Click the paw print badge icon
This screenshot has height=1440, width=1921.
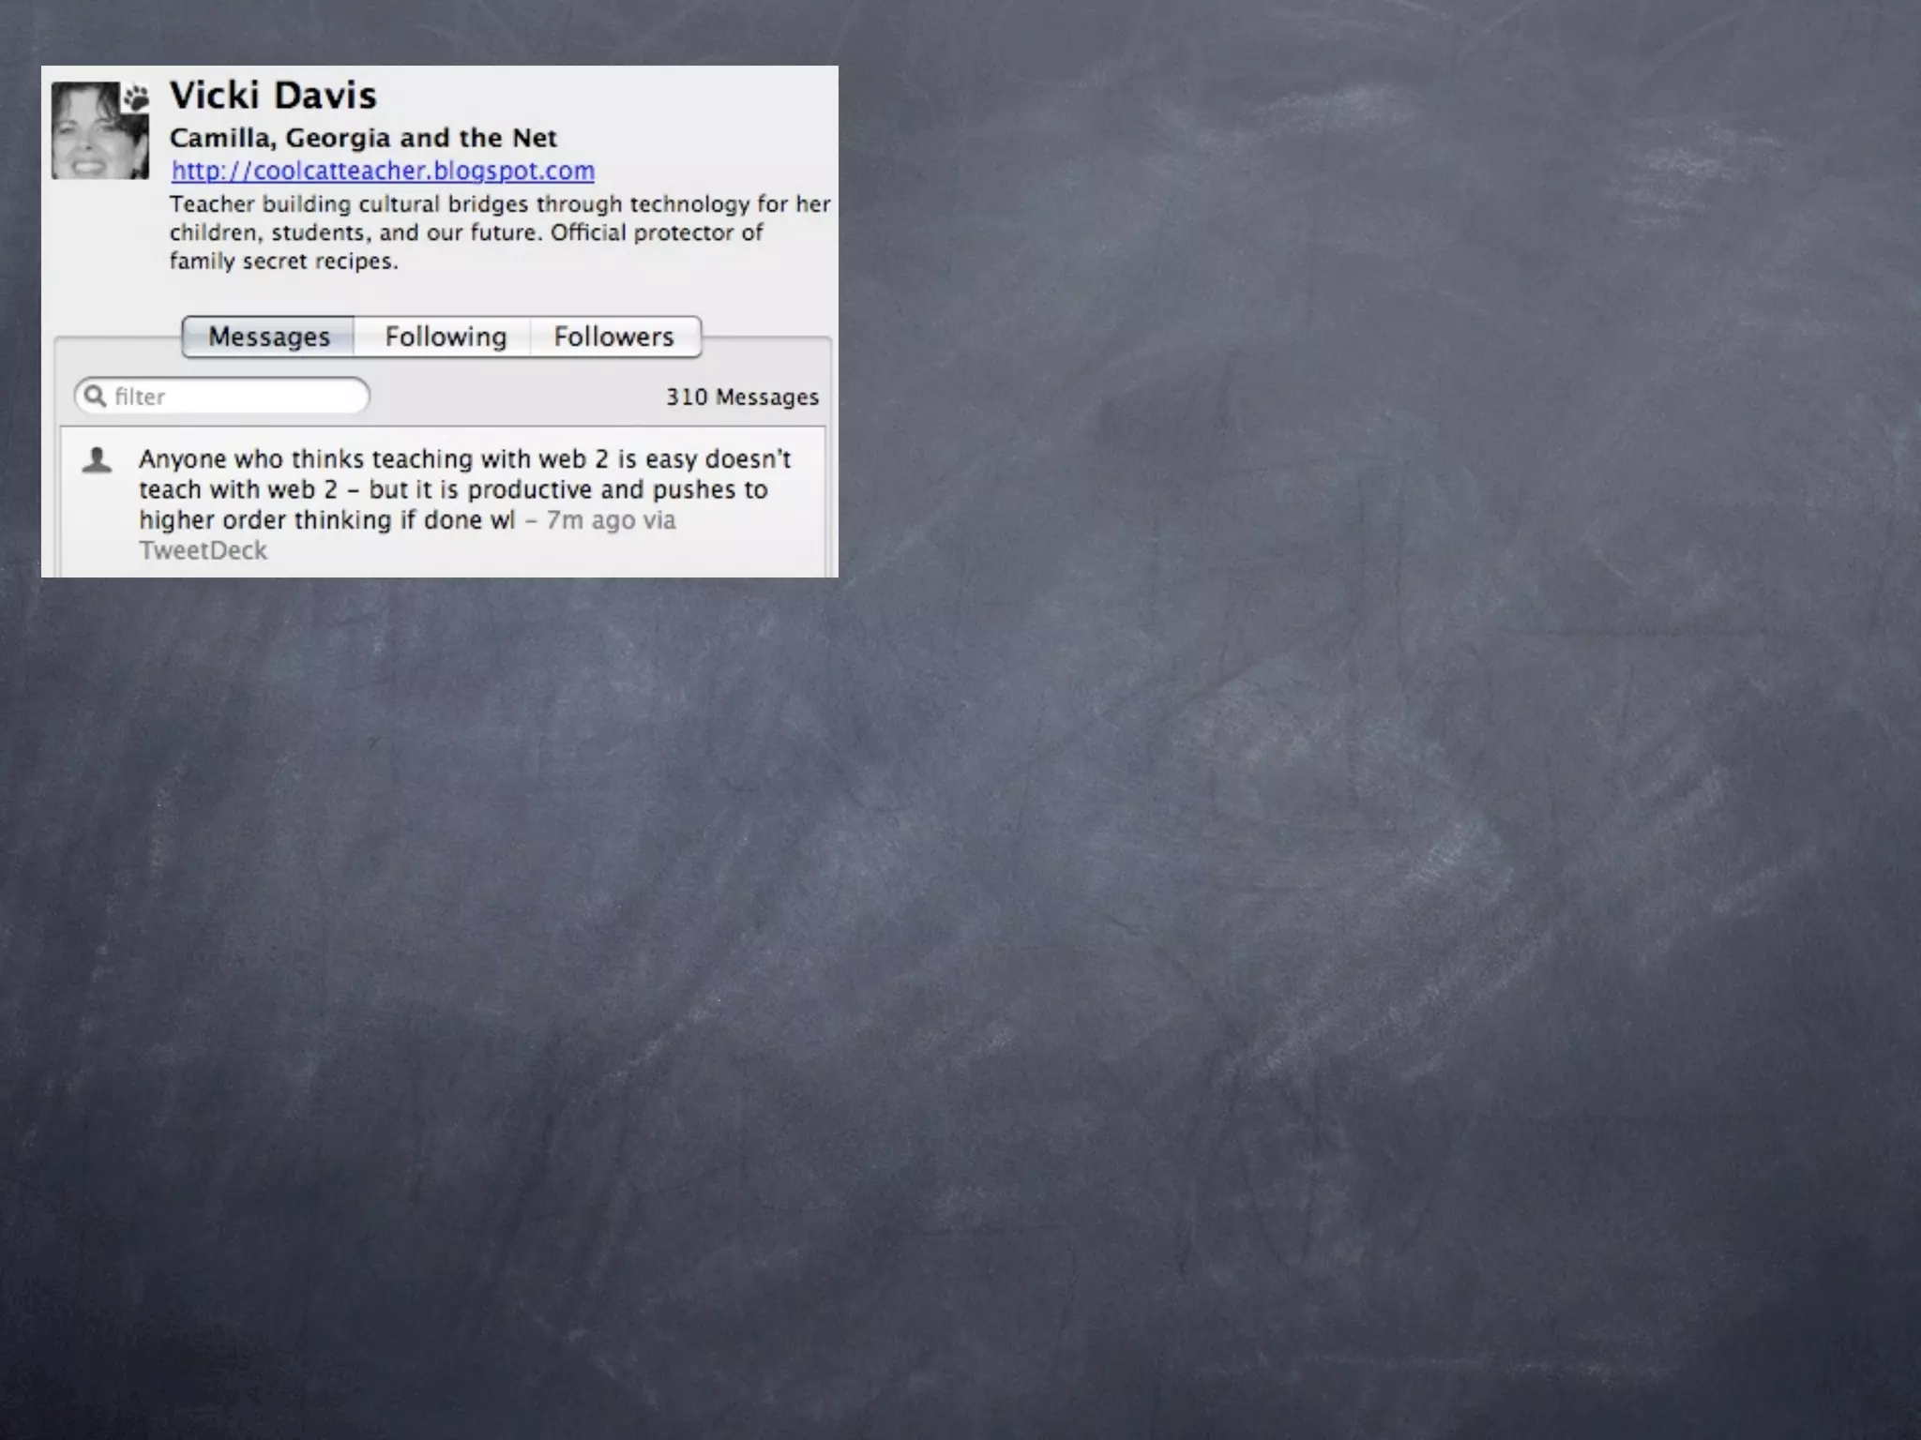pos(137,97)
